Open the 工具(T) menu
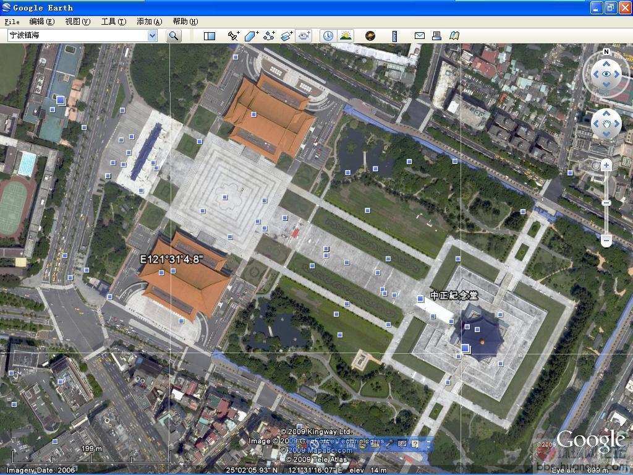633x475 pixels. 114,22
